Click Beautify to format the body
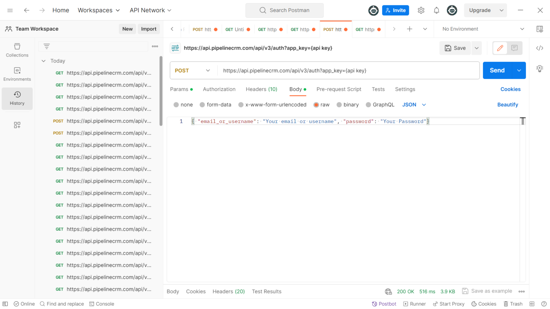 click(508, 105)
